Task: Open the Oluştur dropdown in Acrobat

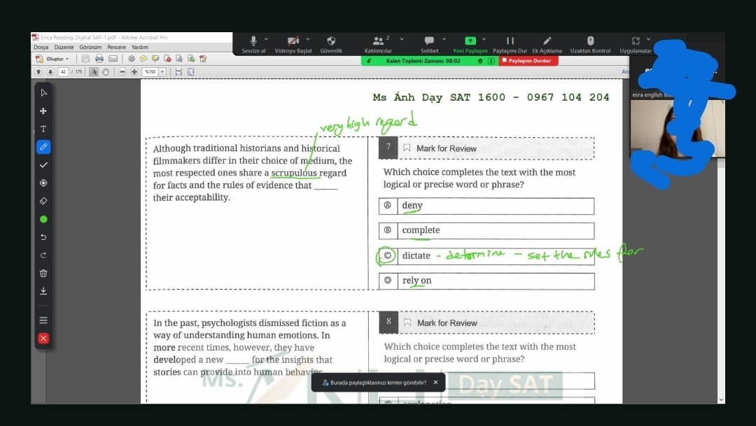Action: (x=52, y=59)
